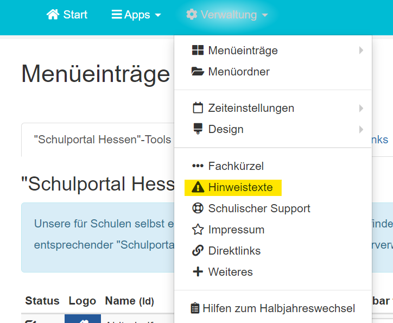This screenshot has width=393, height=323.
Task: Click the clipboard icon for Halbjahreswechsel
Action: click(195, 308)
